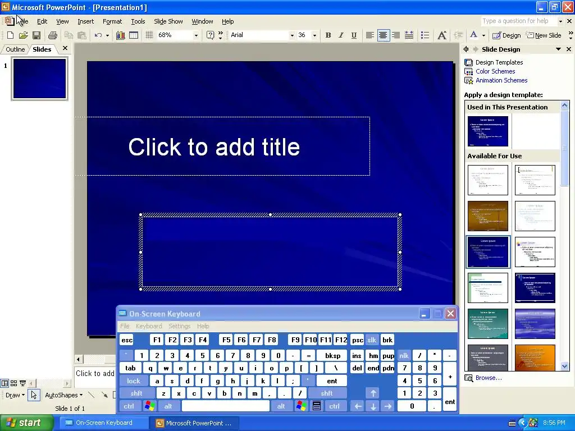The image size is (575, 431).
Task: Go back with the task pane Back arrow
Action: pyautogui.click(x=466, y=49)
